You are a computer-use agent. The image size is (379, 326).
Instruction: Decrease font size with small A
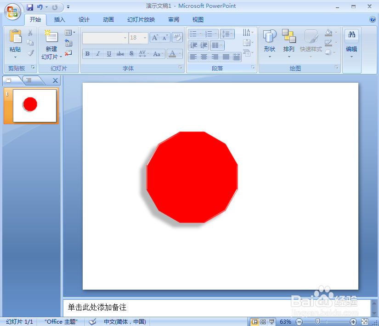click(x=165, y=38)
